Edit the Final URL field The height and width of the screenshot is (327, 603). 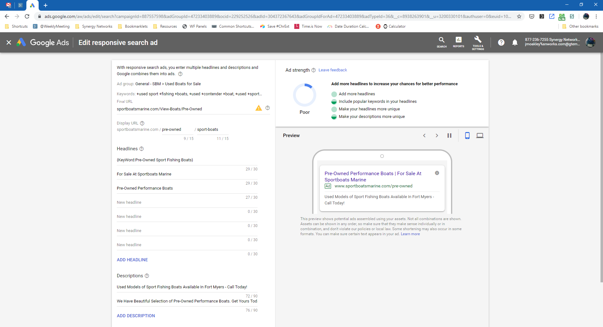[185, 109]
